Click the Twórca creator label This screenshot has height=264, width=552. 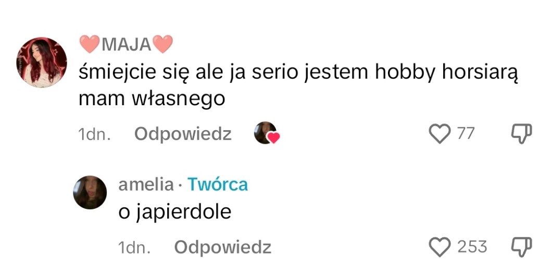(218, 184)
